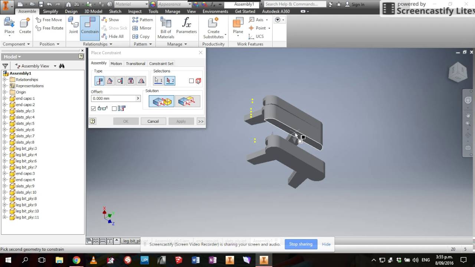Choose the Mate solution option
Viewport: 475px width, 267px height.
161,101
